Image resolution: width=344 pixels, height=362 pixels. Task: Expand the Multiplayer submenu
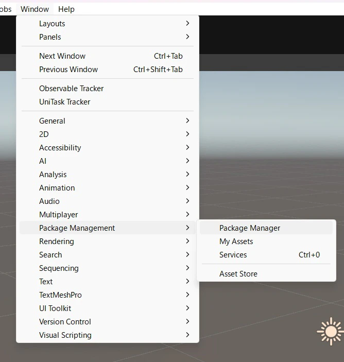108,215
